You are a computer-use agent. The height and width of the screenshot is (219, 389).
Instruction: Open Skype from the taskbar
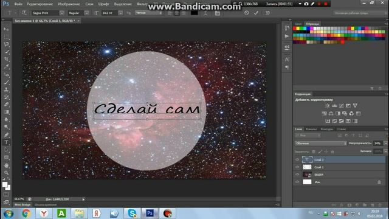(x=132, y=214)
